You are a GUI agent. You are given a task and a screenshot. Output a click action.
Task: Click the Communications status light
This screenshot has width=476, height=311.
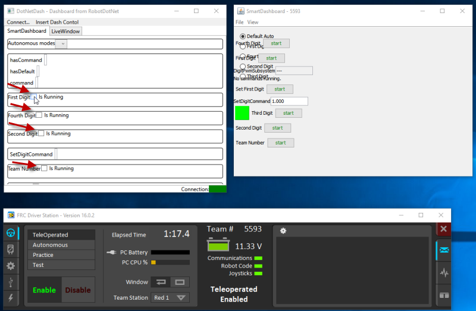pyautogui.click(x=258, y=258)
